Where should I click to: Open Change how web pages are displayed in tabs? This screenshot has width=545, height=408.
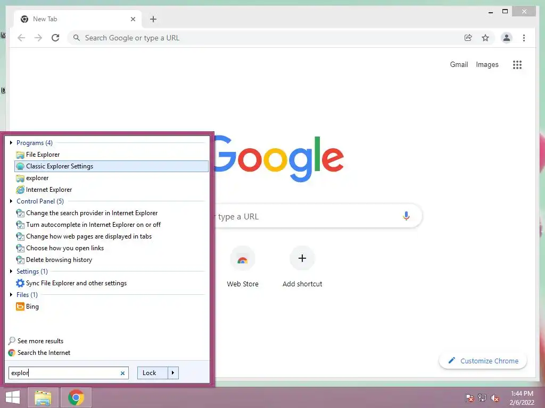[111, 236]
